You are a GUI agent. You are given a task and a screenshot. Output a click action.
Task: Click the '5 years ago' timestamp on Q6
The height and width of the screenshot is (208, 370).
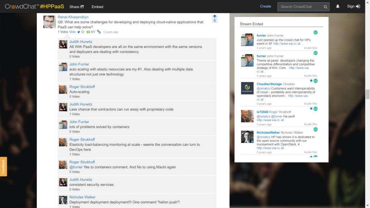pyautogui.click(x=111, y=32)
